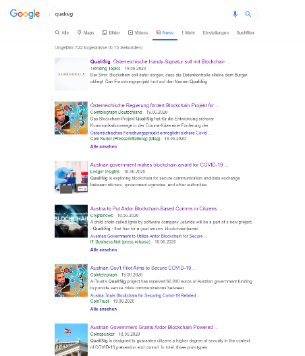Click CoinTrust source name
305x356 pixels.
click(x=100, y=301)
